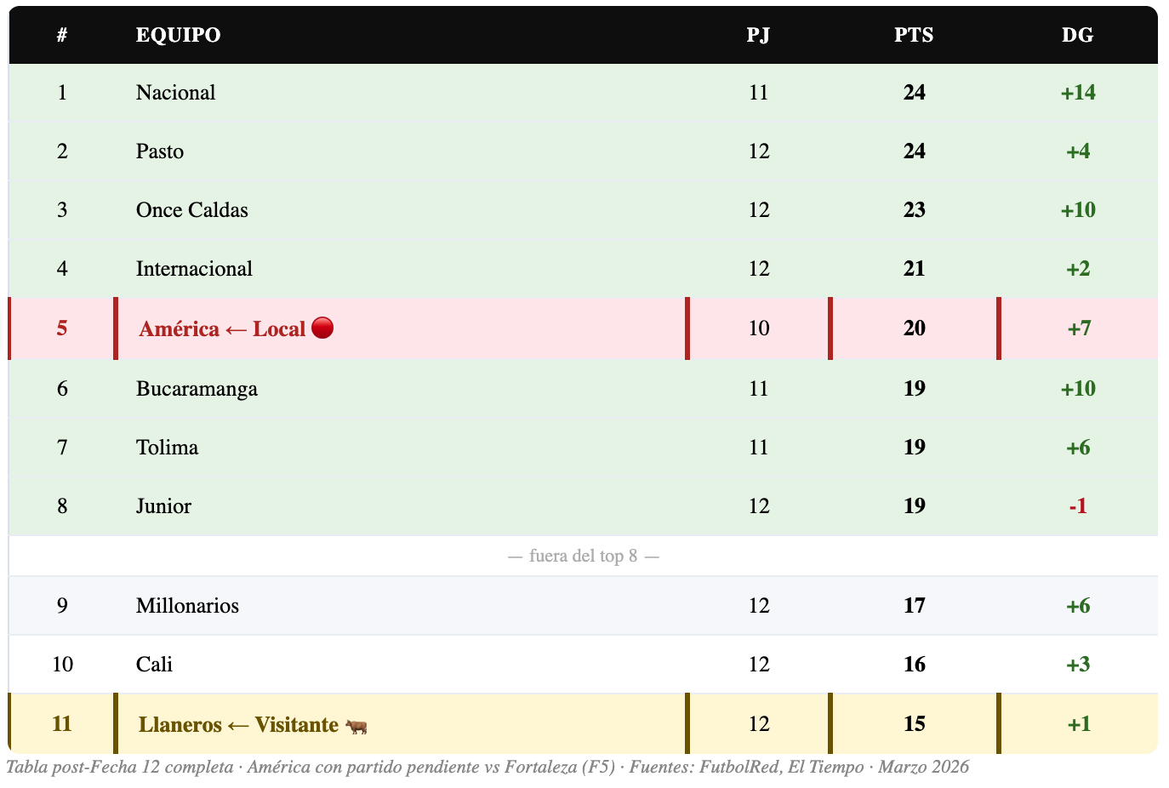This screenshot has width=1169, height=788.
Task: Select Millonarios in ninth place
Action: 187,606
